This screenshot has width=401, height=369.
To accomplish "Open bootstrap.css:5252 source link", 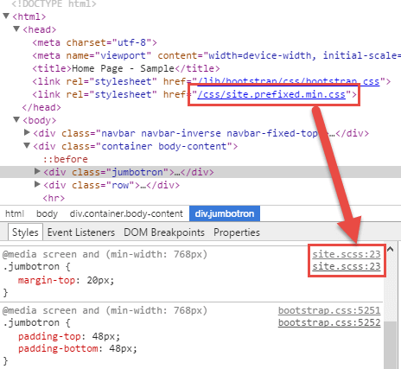I will pos(329,322).
